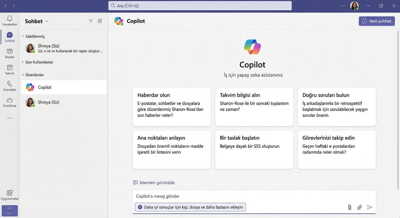
Task: Select the Copilot chat under Önerilenler
Action: click(x=64, y=87)
